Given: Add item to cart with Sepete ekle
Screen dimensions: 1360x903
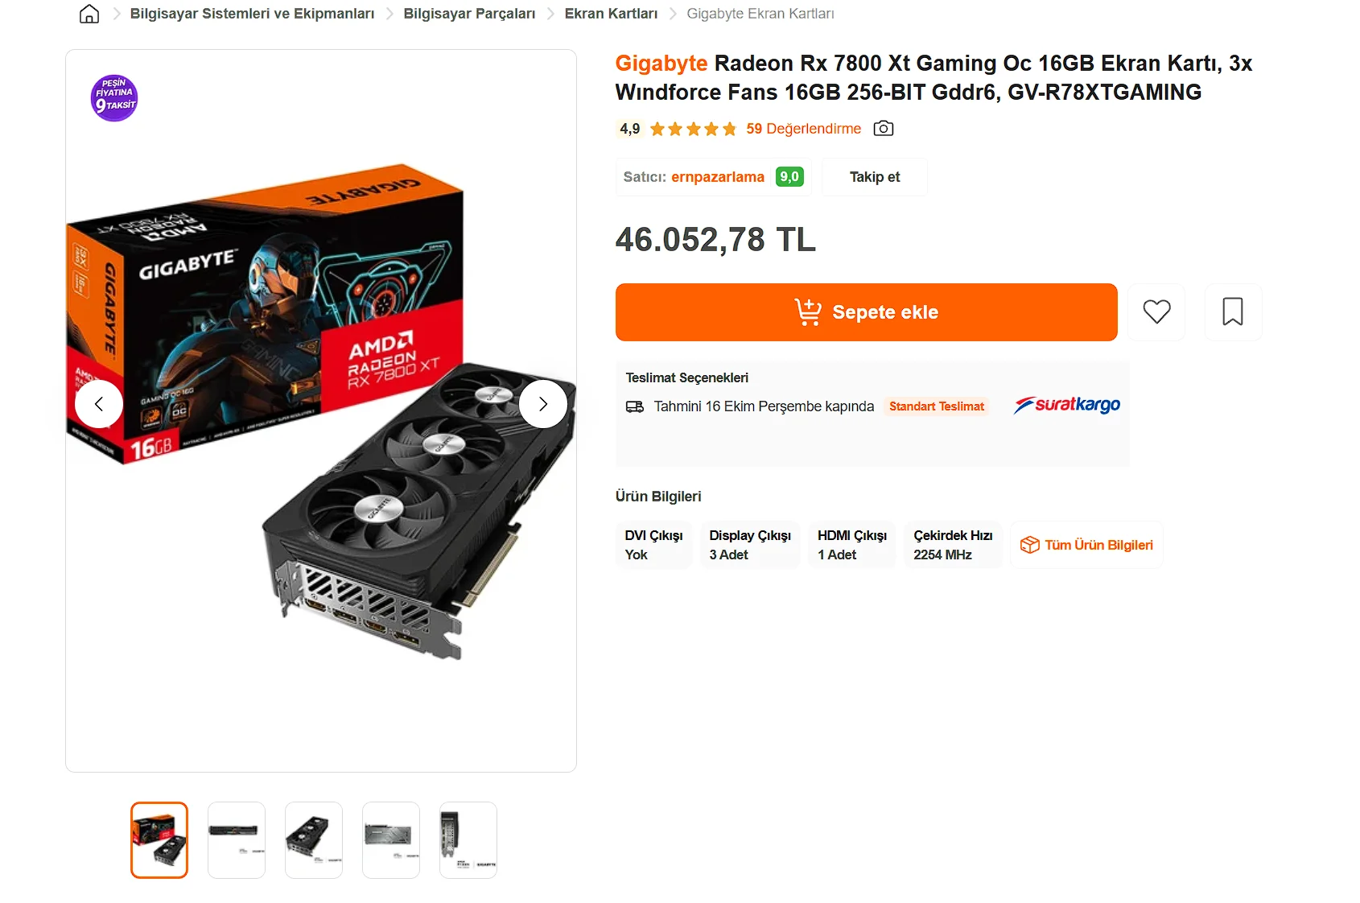Looking at the screenshot, I should coord(866,311).
